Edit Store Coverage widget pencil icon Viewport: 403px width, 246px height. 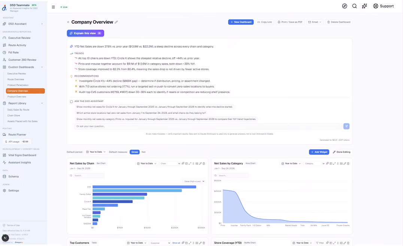tap(345, 243)
